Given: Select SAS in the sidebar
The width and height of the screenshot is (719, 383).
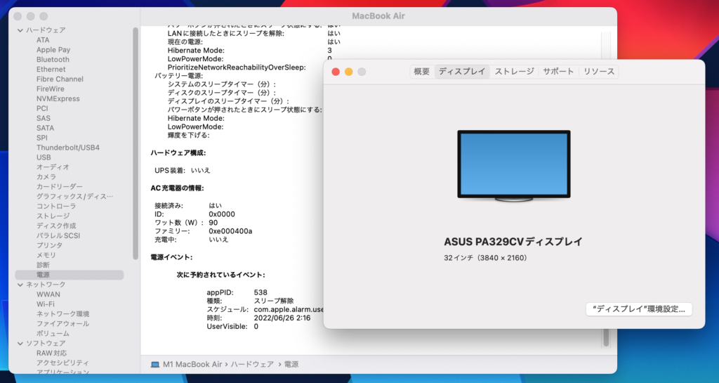Looking at the screenshot, I should (x=43, y=118).
